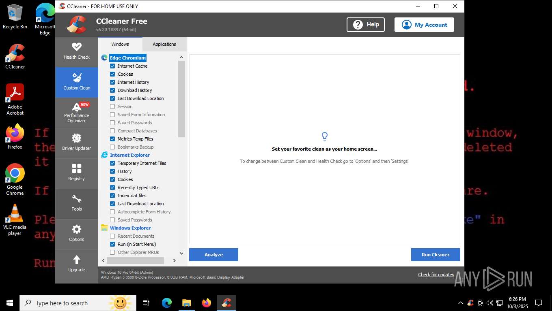Screen dimensions: 552x311
Task: Uncheck Metrics Temp Files
Action: click(112, 139)
